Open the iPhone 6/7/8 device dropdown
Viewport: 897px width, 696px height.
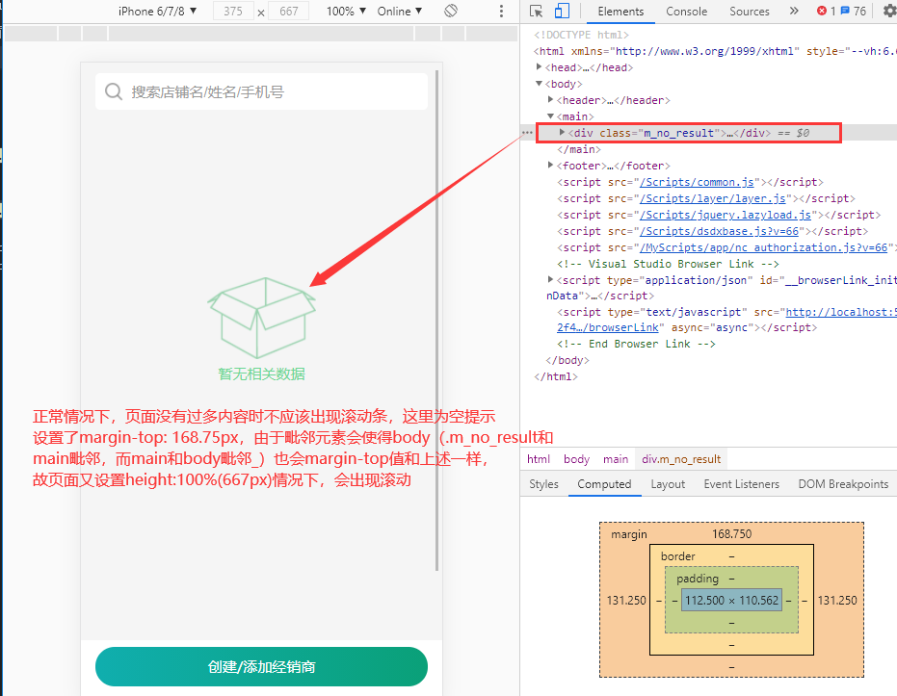tap(157, 11)
